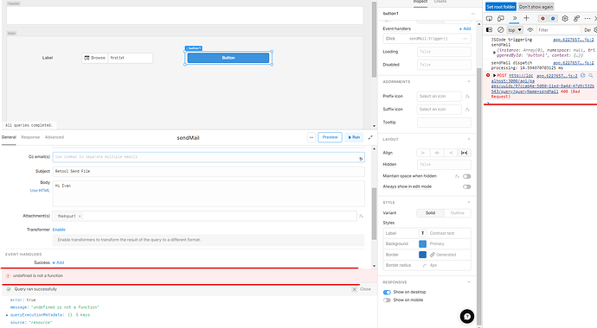Click the Don't show again button

click(536, 7)
